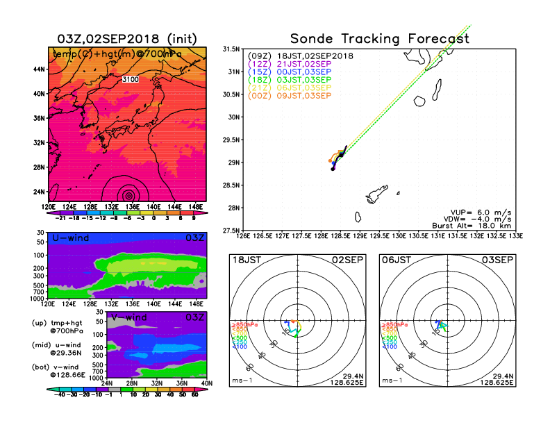Click the 18JST hodograph center

click(298, 320)
